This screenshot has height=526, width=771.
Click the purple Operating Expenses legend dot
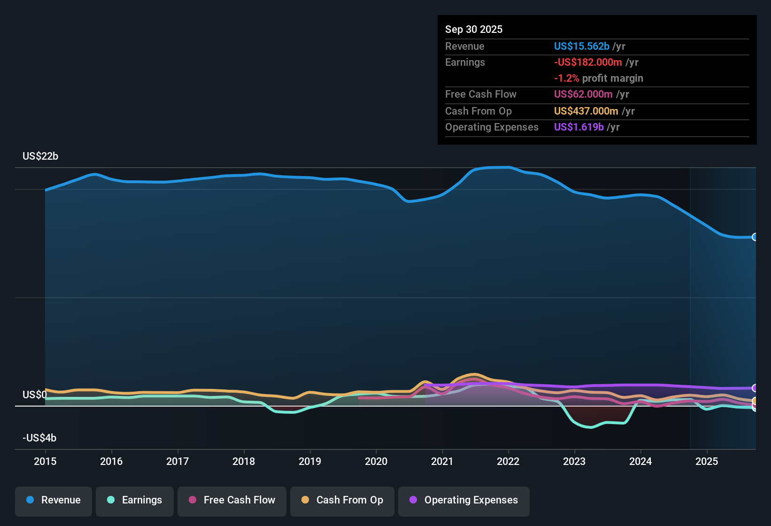[x=413, y=500]
